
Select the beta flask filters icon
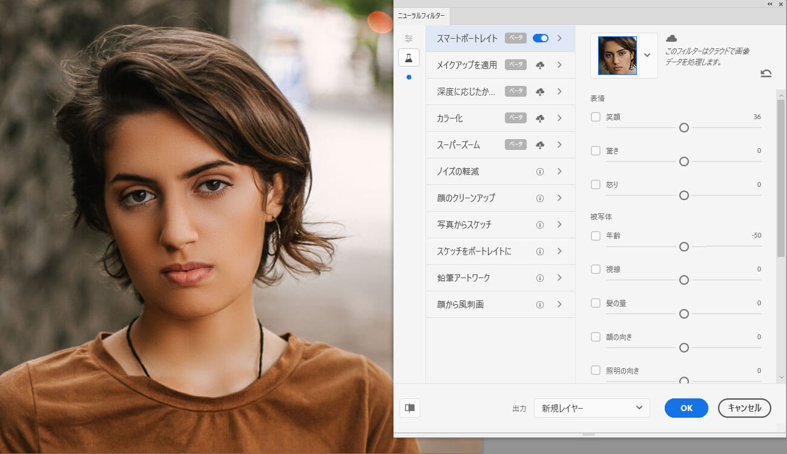(409, 58)
